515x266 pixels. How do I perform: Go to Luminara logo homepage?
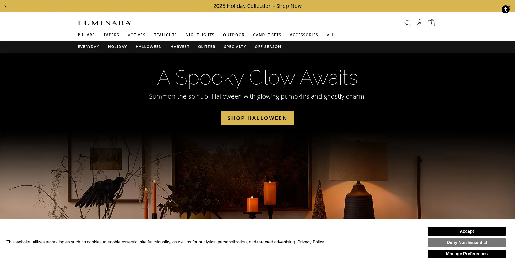pos(105,23)
